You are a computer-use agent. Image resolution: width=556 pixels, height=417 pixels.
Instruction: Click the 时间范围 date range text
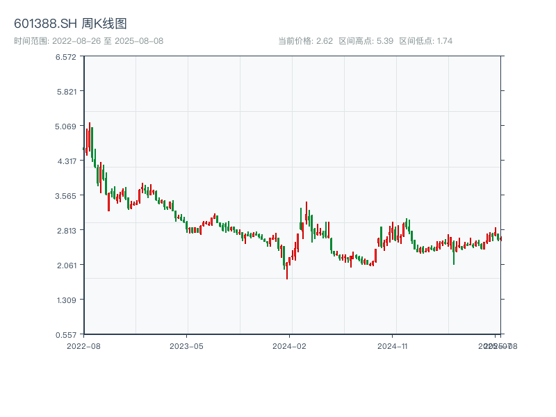click(88, 41)
